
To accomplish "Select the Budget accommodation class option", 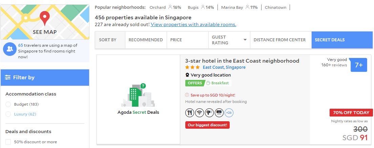I will coord(8,104).
